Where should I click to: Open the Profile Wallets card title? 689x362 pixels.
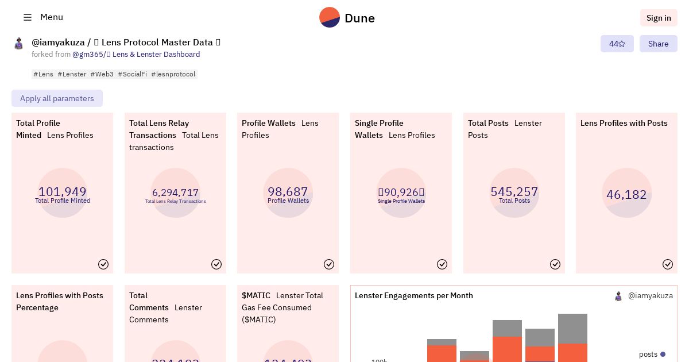click(x=269, y=123)
